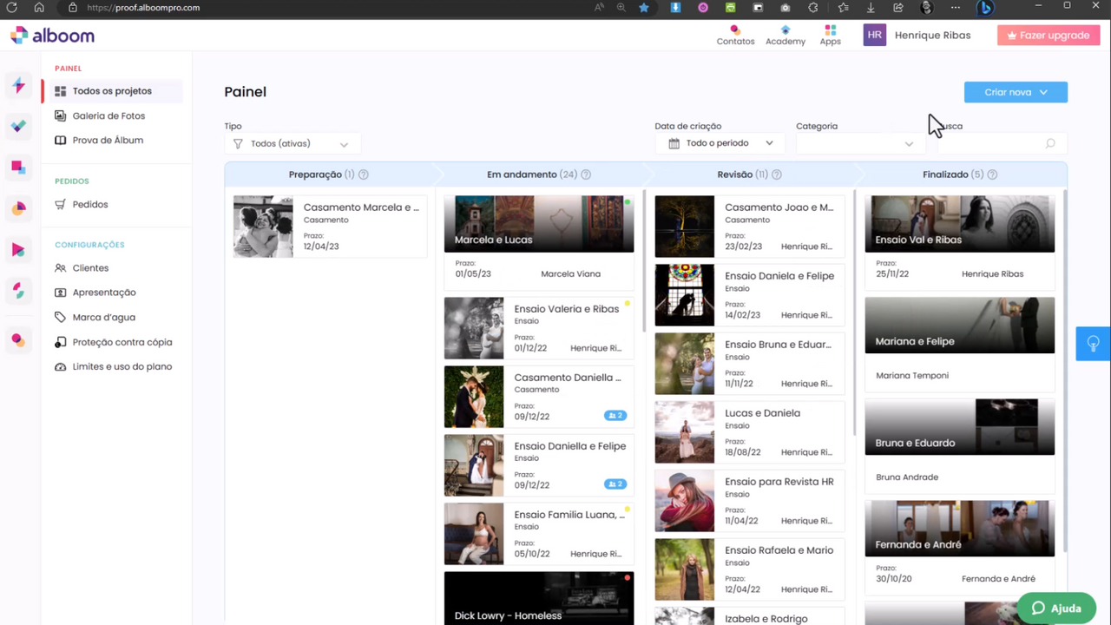1111x625 pixels.
Task: Click the alboom logo
Action: click(x=52, y=36)
